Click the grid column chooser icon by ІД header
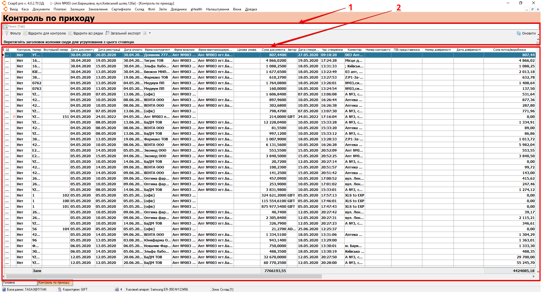Screen dimensions: 542x292 (x=3, y=50)
